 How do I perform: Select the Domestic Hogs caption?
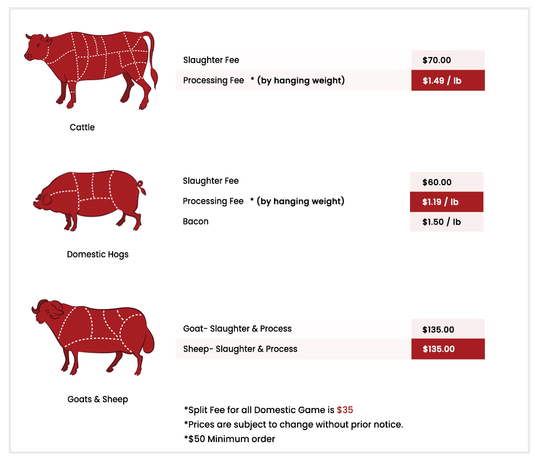click(98, 255)
